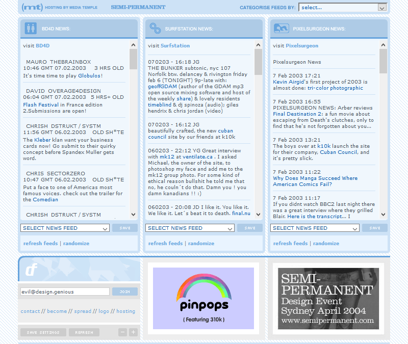Click the Pixelsurgeon header icon

(x=282, y=29)
